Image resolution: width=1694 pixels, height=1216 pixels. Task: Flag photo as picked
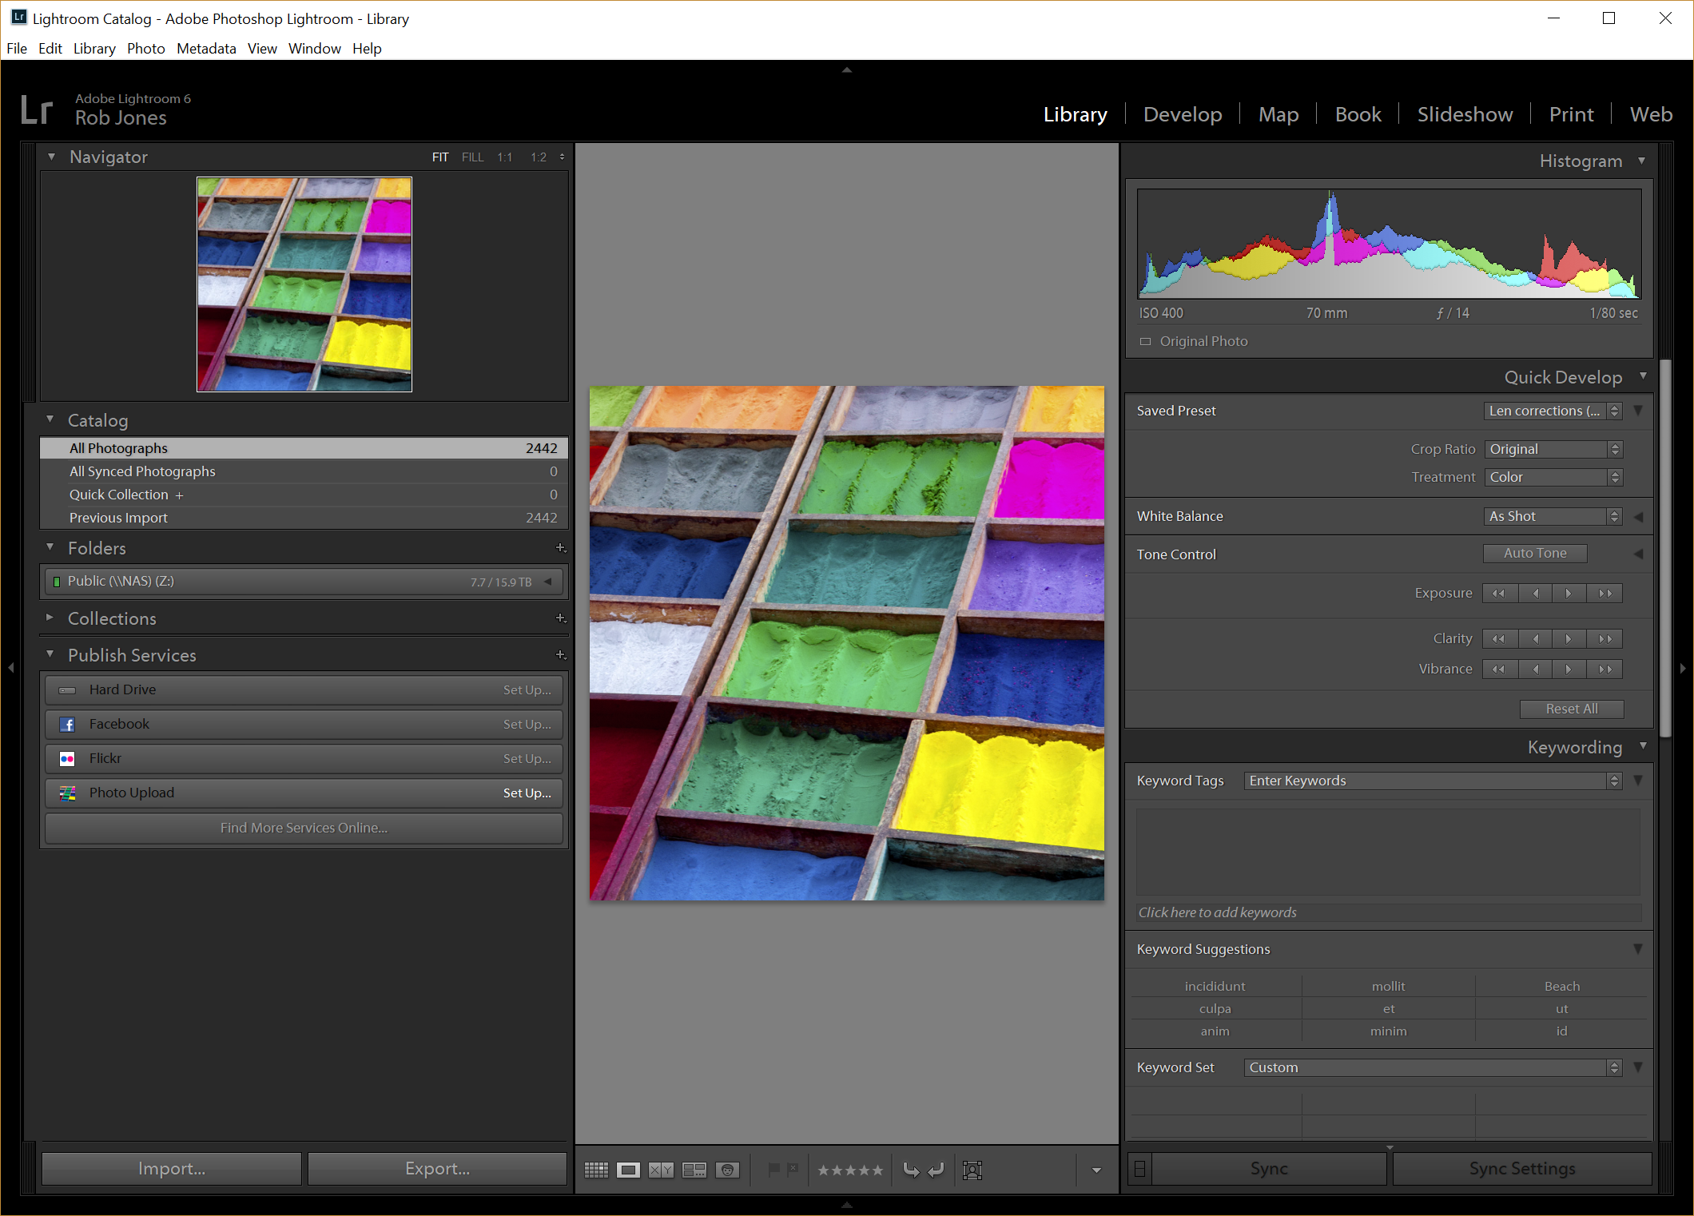[773, 1169]
